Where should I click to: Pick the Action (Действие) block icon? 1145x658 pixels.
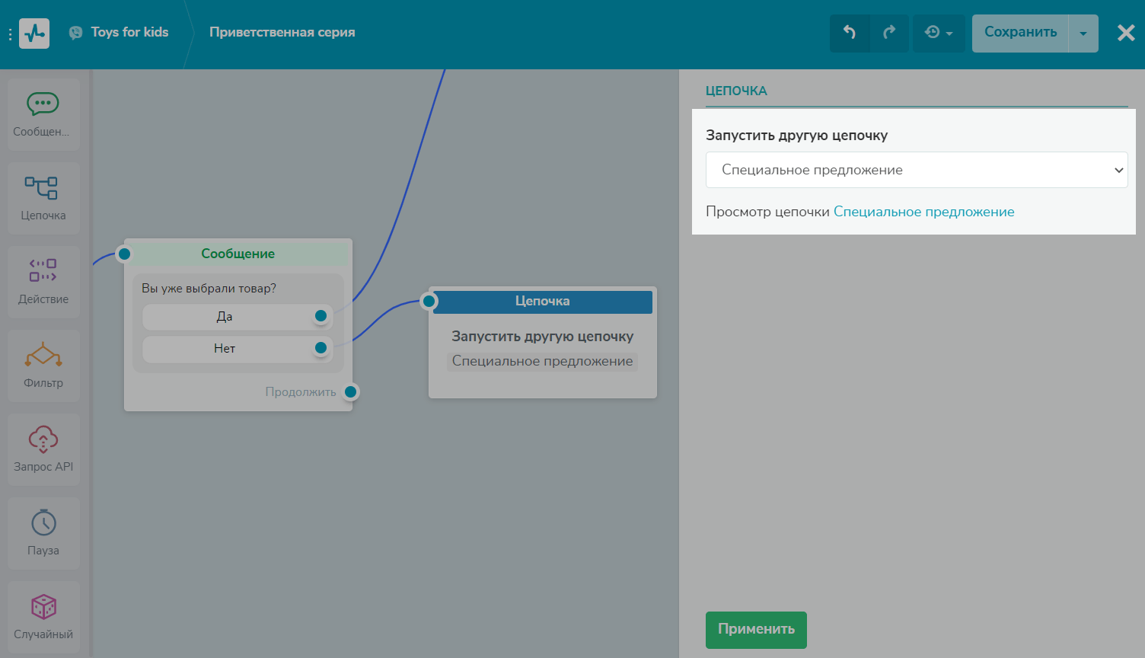43,271
